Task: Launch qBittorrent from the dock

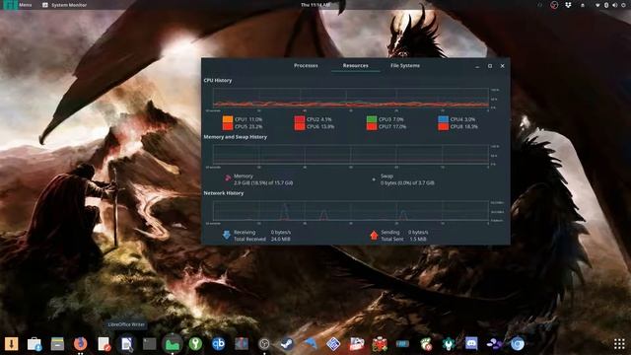Action: 219,344
